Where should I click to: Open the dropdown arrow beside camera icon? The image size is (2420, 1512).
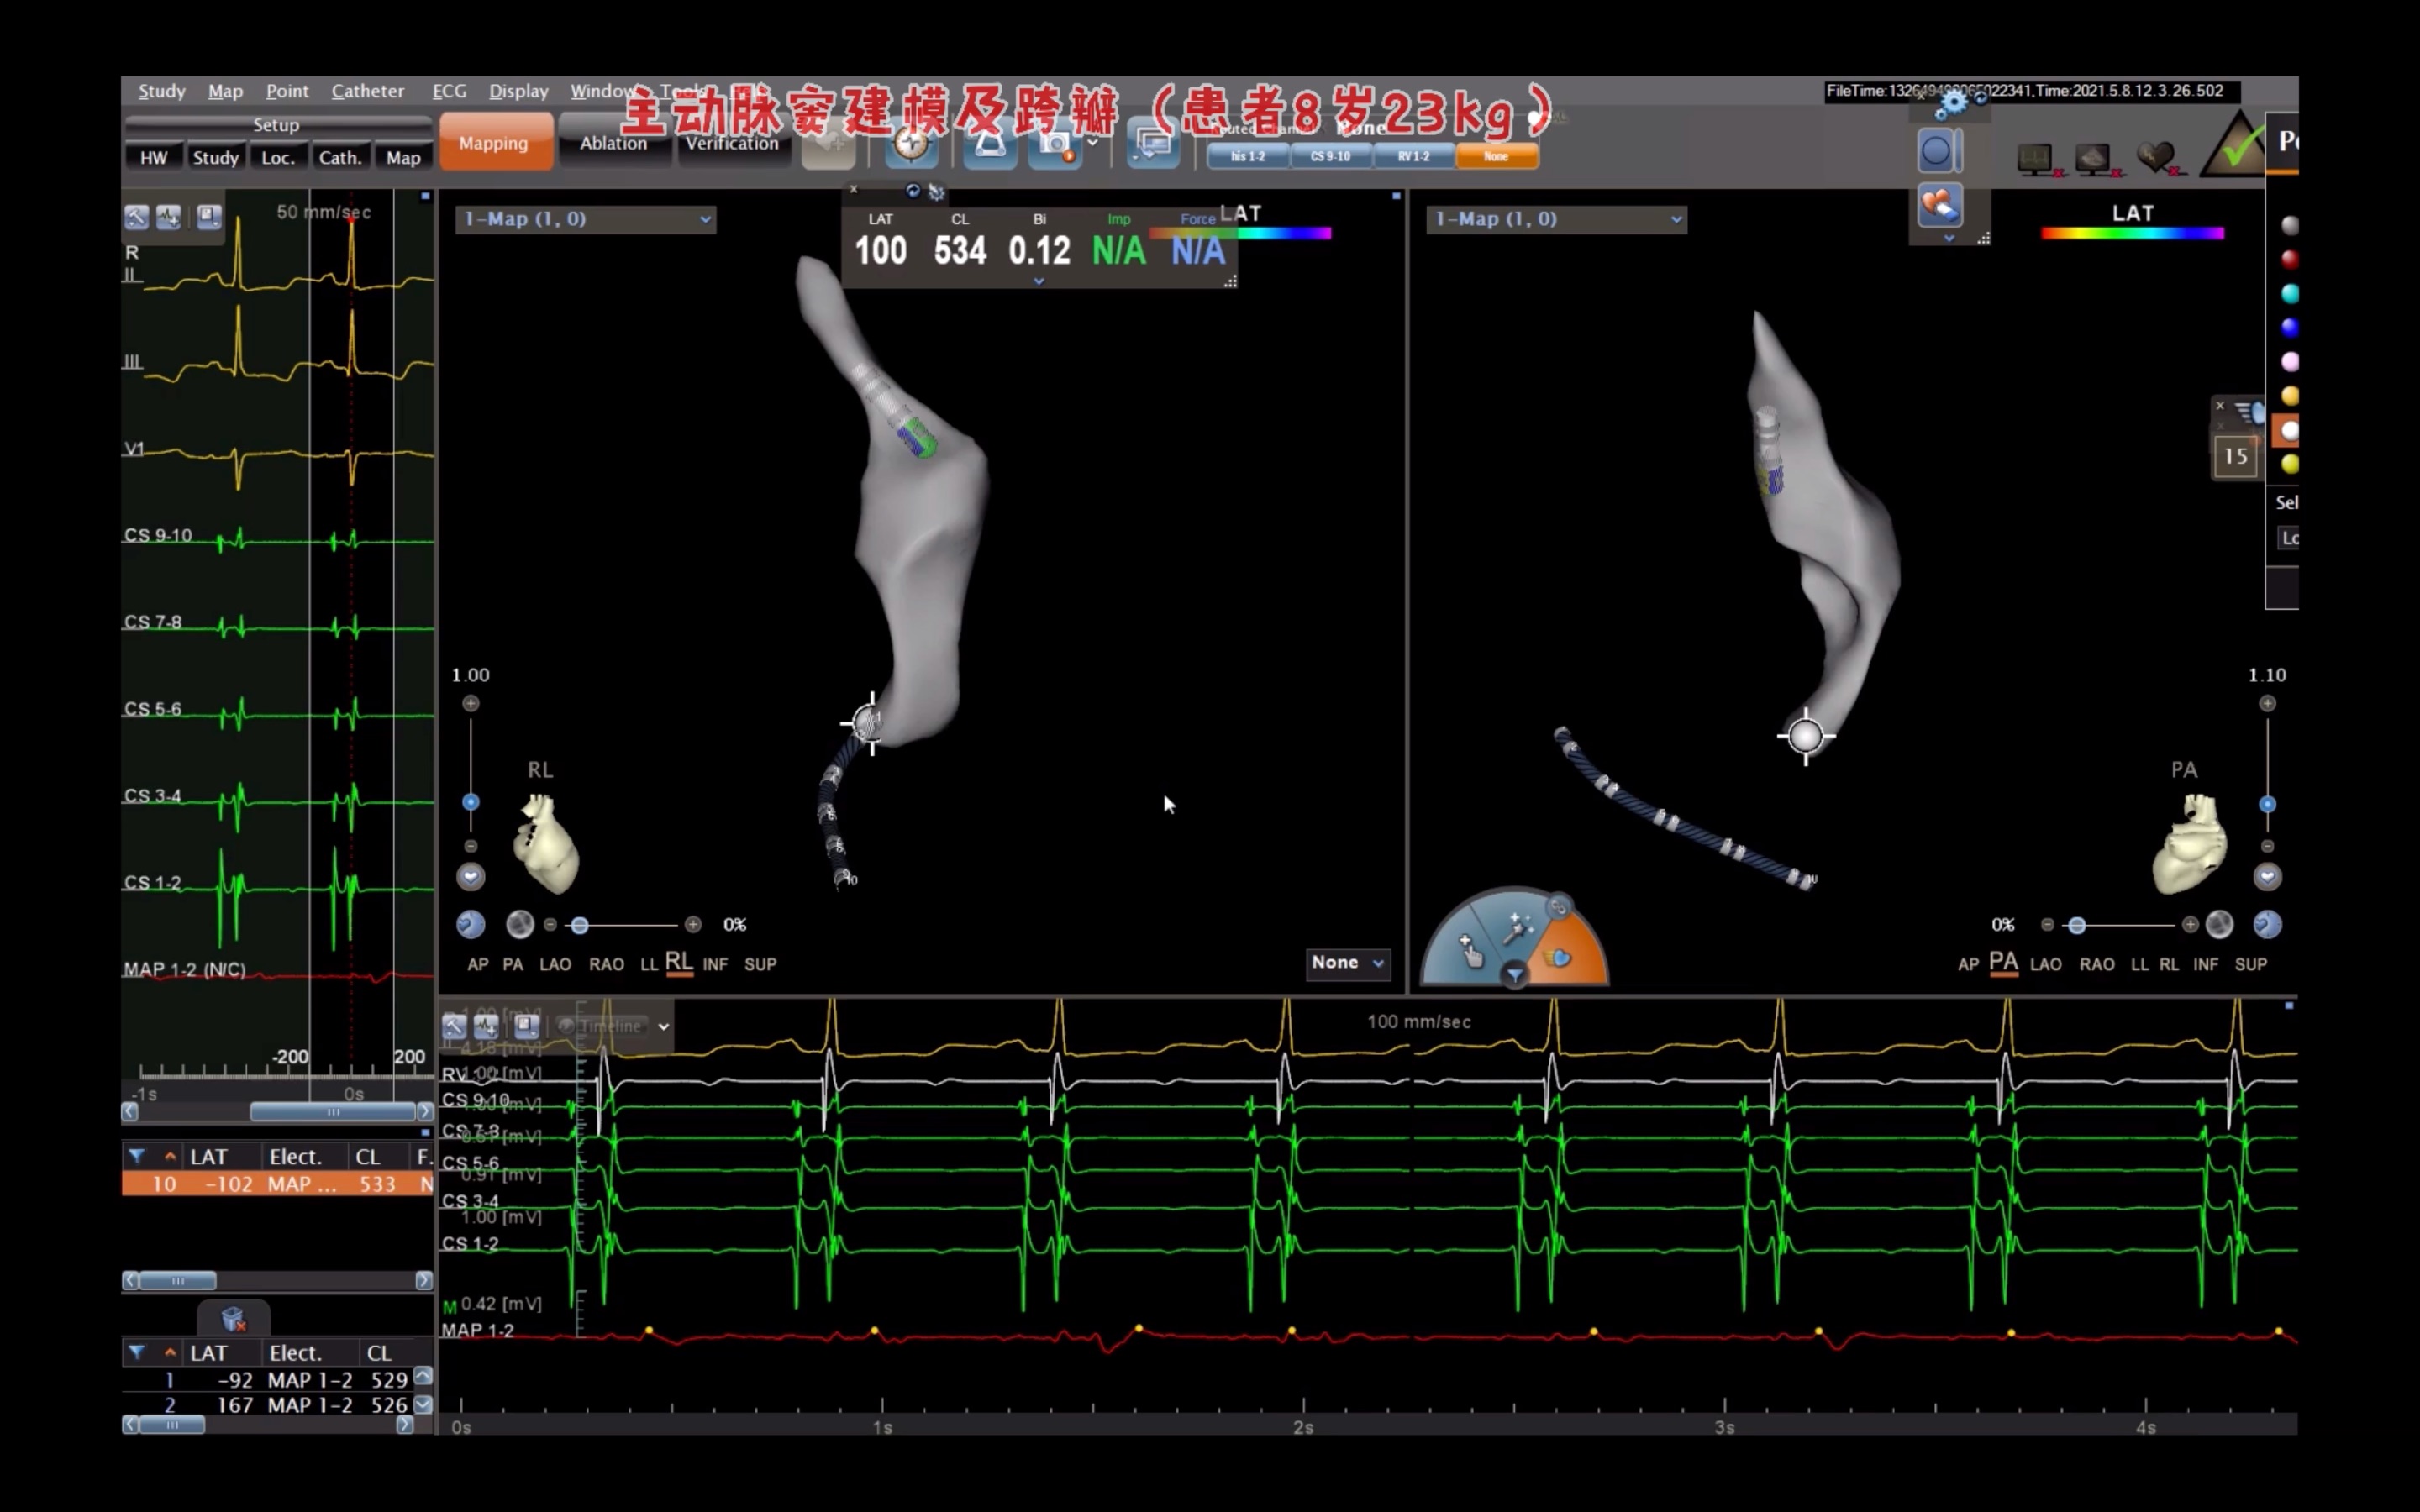(x=1093, y=143)
